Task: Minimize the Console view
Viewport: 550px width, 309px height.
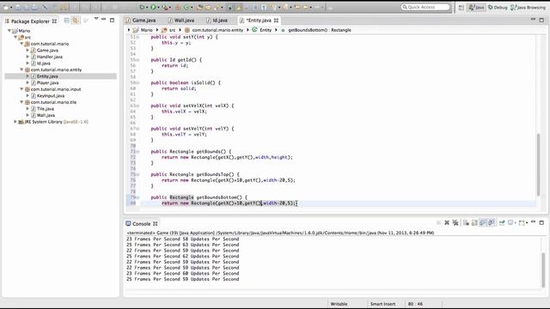Action: click(x=533, y=221)
